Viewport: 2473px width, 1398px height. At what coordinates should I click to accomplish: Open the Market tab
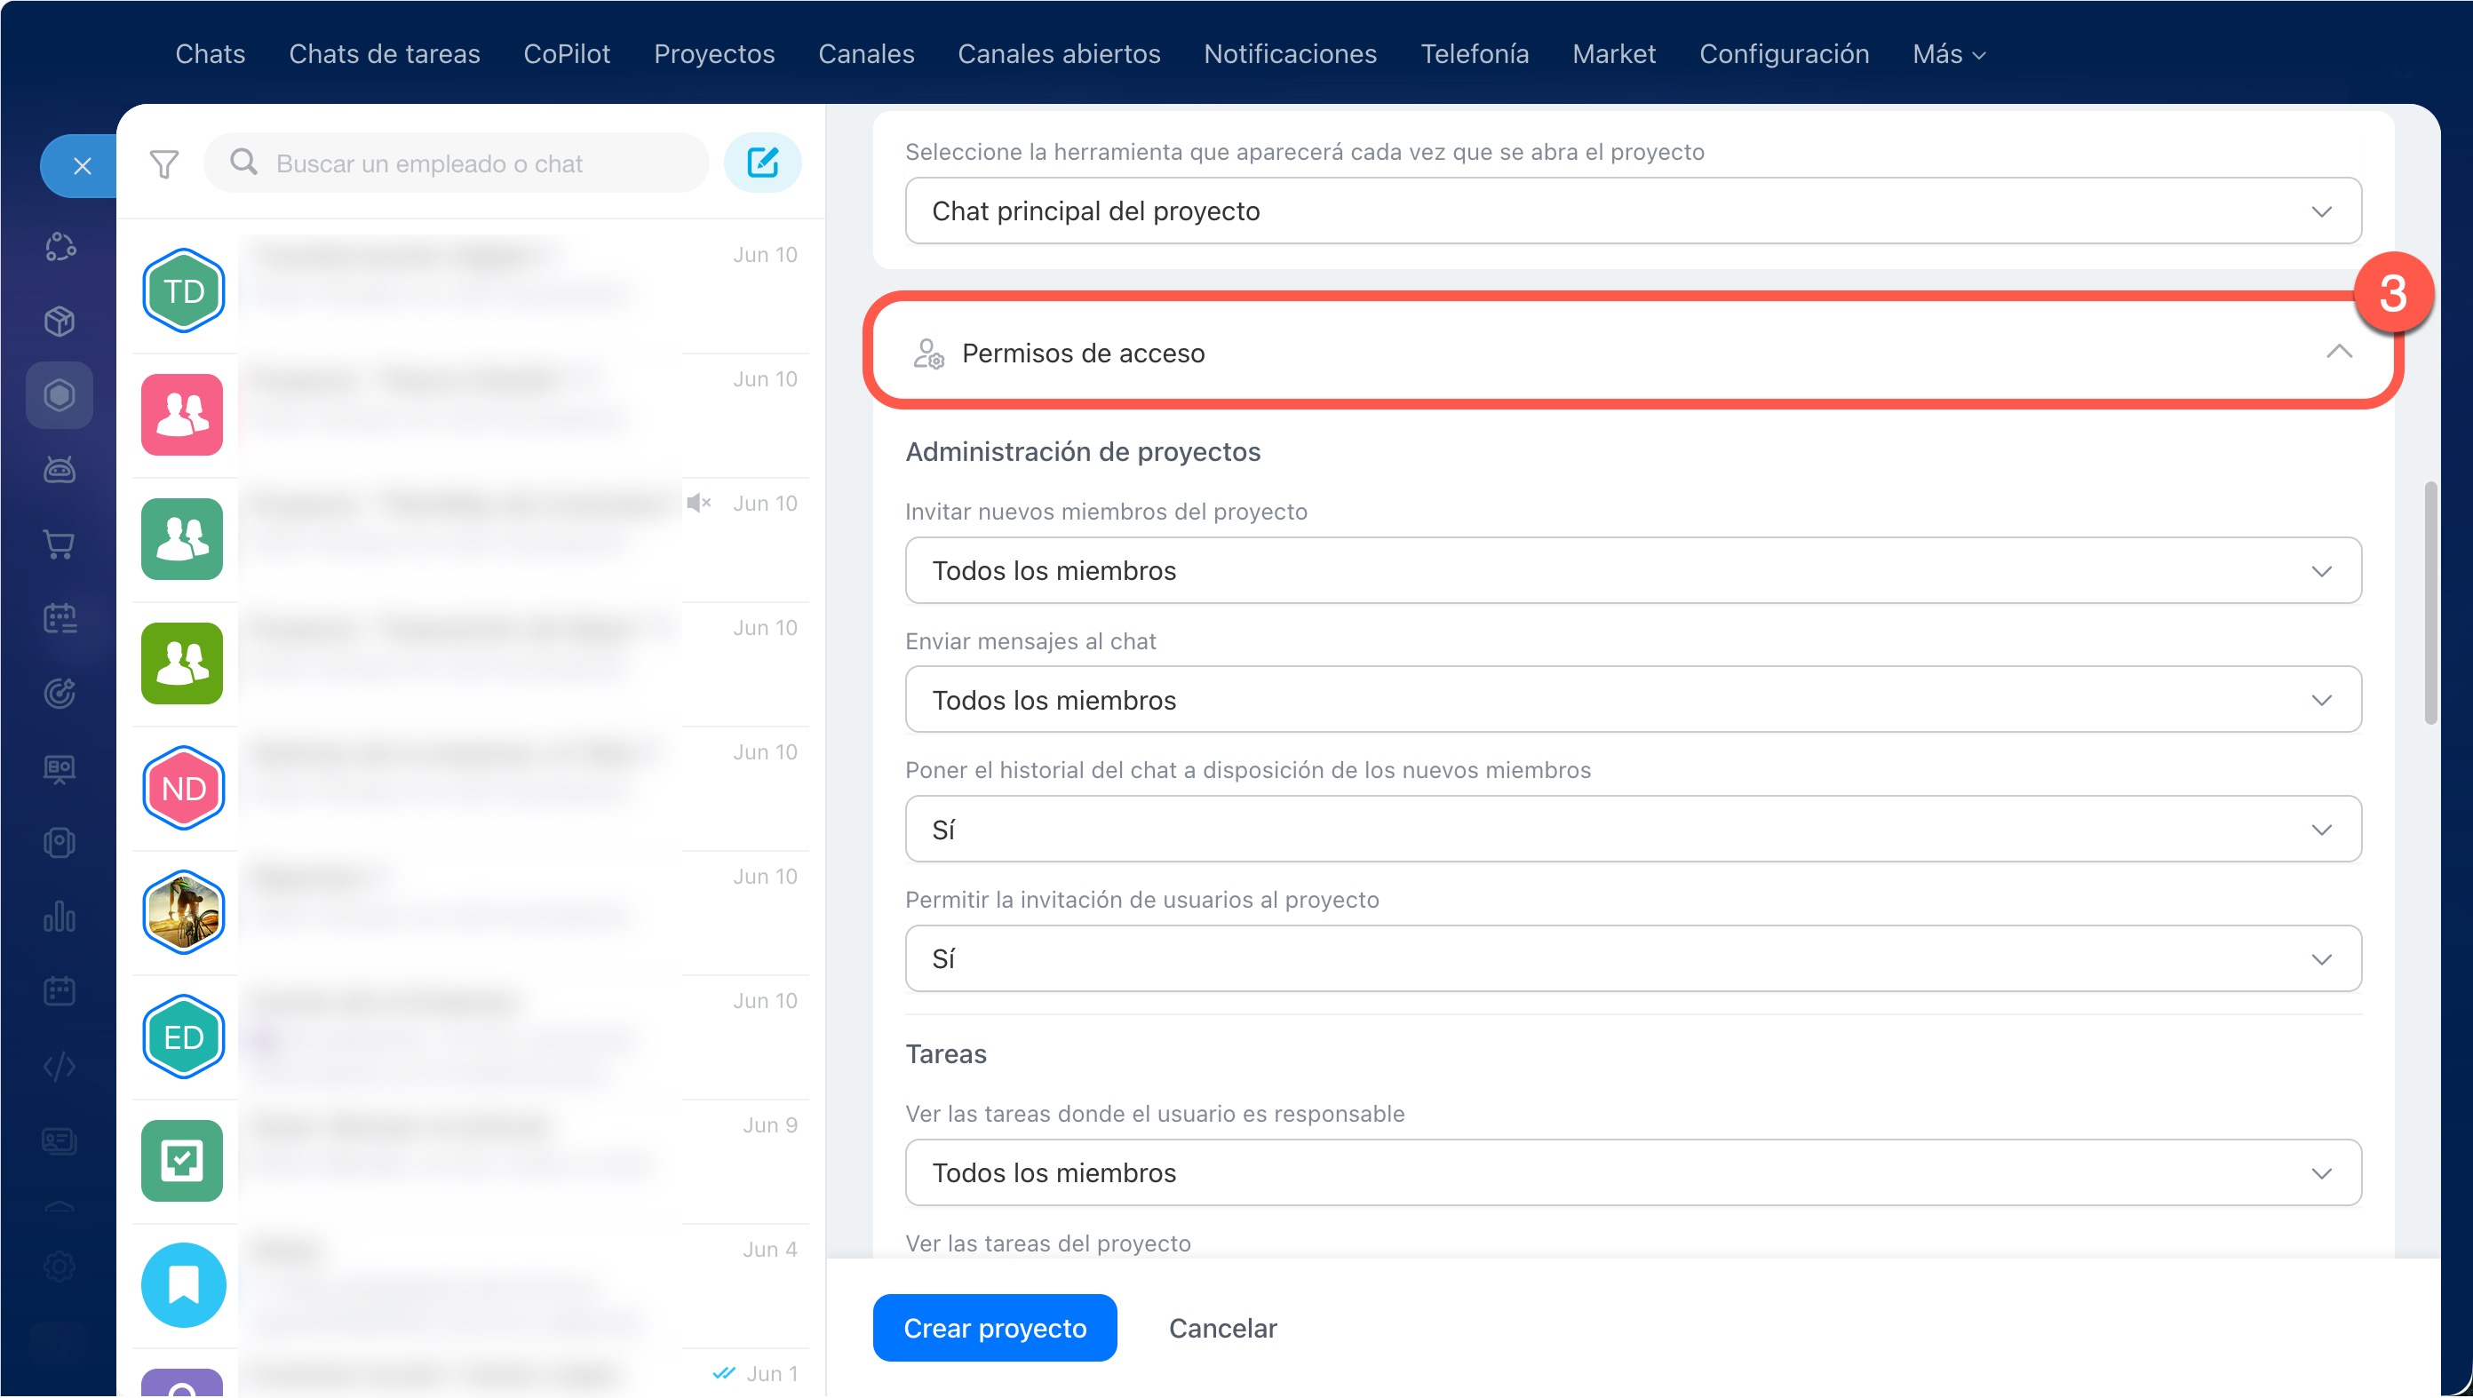[1614, 54]
